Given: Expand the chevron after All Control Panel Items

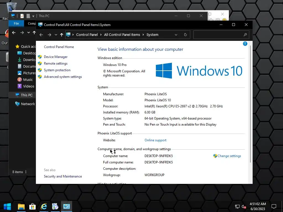Looking at the screenshot, I should pos(143,35).
